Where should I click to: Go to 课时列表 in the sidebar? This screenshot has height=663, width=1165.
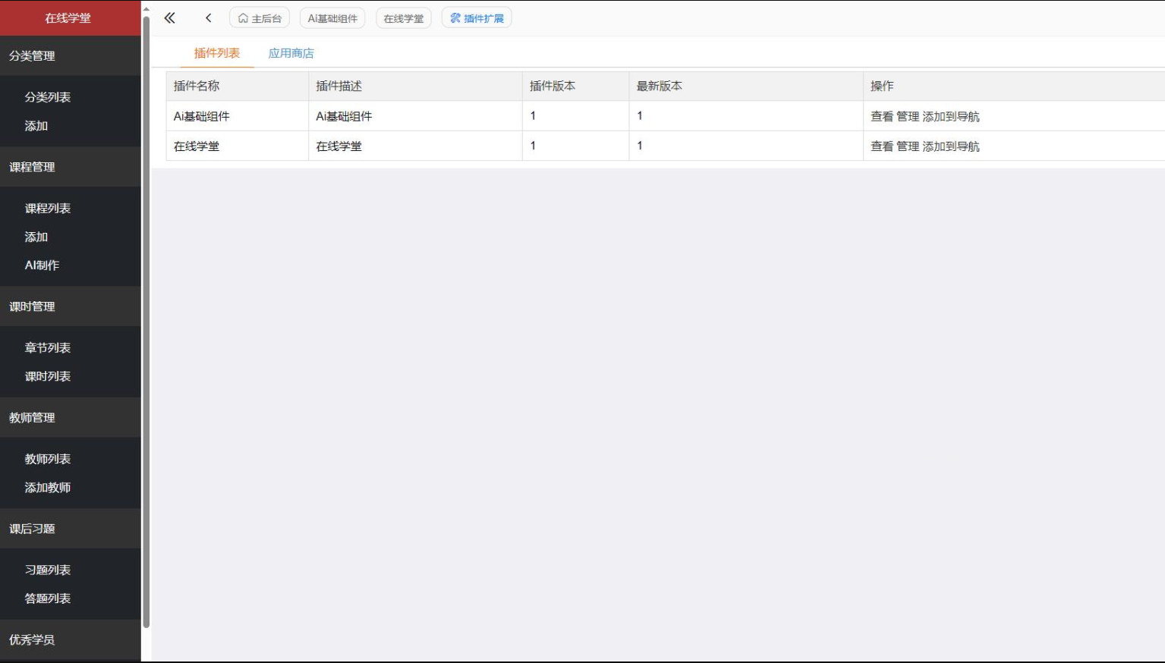click(x=47, y=376)
